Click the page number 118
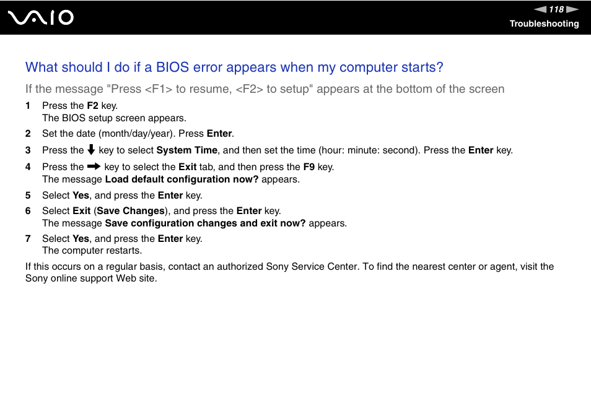The image size is (591, 417). [x=556, y=9]
